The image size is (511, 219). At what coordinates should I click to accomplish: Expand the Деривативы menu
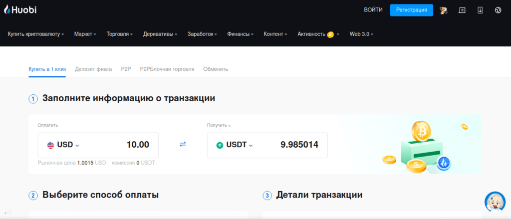(160, 34)
